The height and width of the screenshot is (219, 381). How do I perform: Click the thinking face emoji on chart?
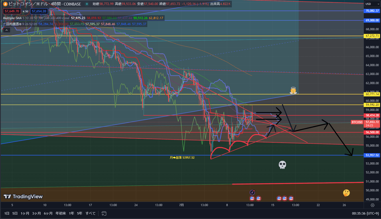point(346,193)
